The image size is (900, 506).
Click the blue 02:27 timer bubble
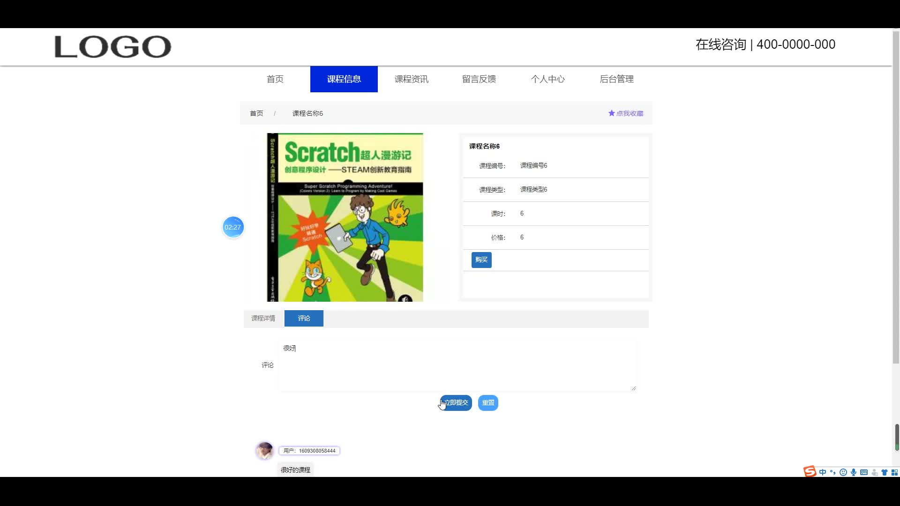[x=232, y=227]
